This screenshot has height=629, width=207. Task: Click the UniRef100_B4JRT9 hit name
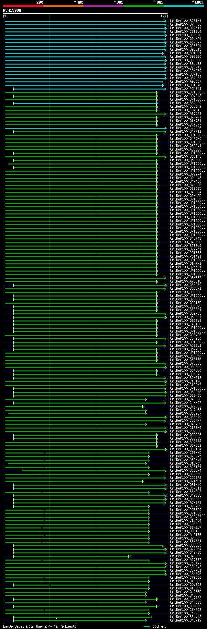pos(186,621)
